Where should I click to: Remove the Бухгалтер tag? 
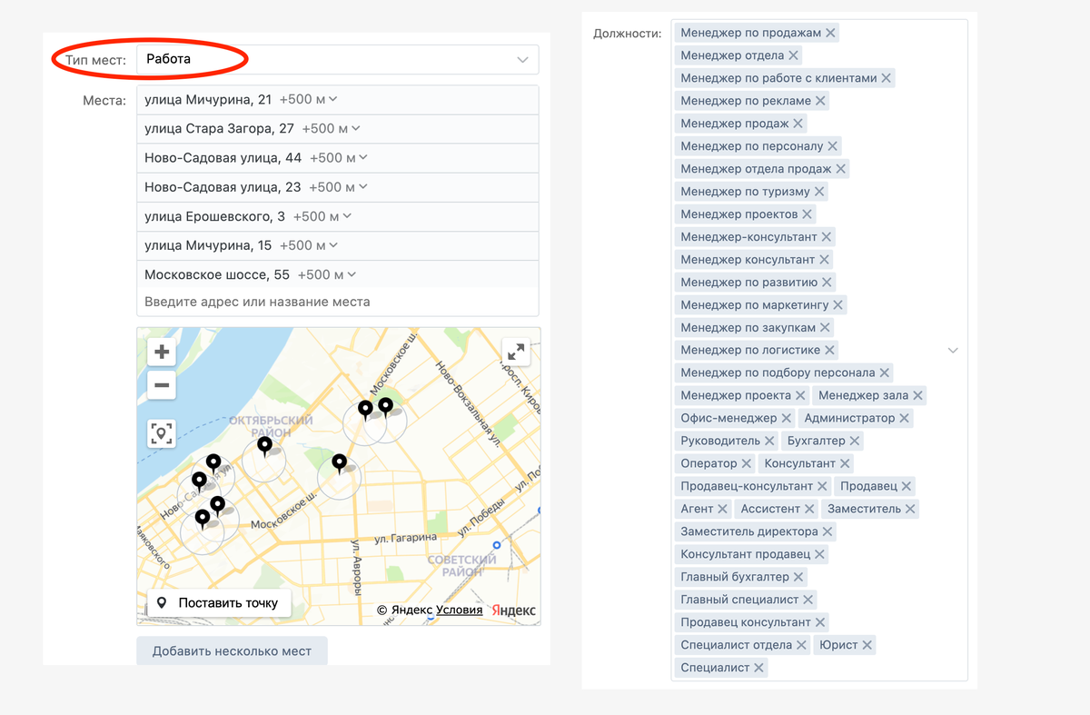pyautogui.click(x=855, y=441)
